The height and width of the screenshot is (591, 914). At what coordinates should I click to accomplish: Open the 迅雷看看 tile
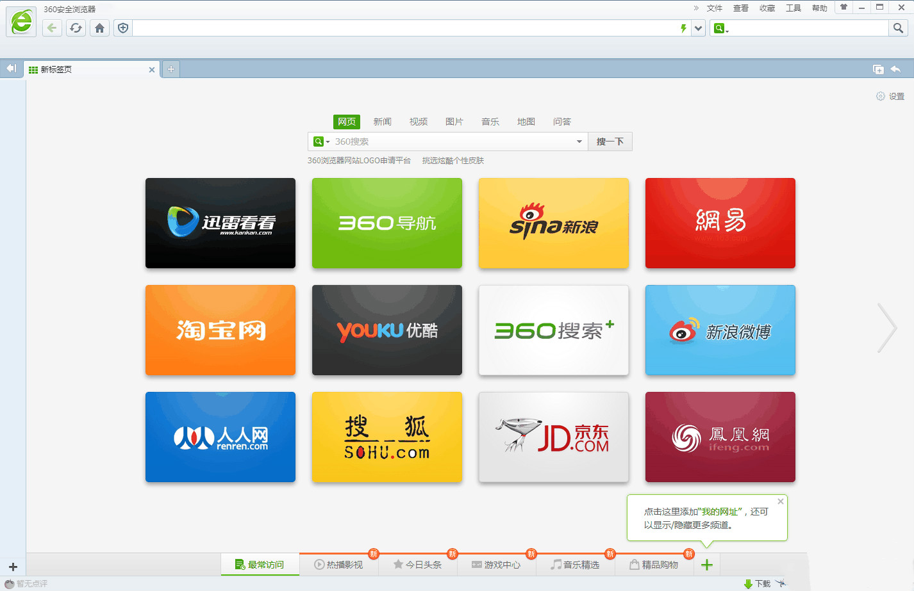220,223
